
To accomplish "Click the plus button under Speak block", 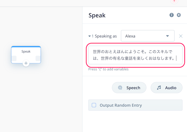I will [26, 63].
